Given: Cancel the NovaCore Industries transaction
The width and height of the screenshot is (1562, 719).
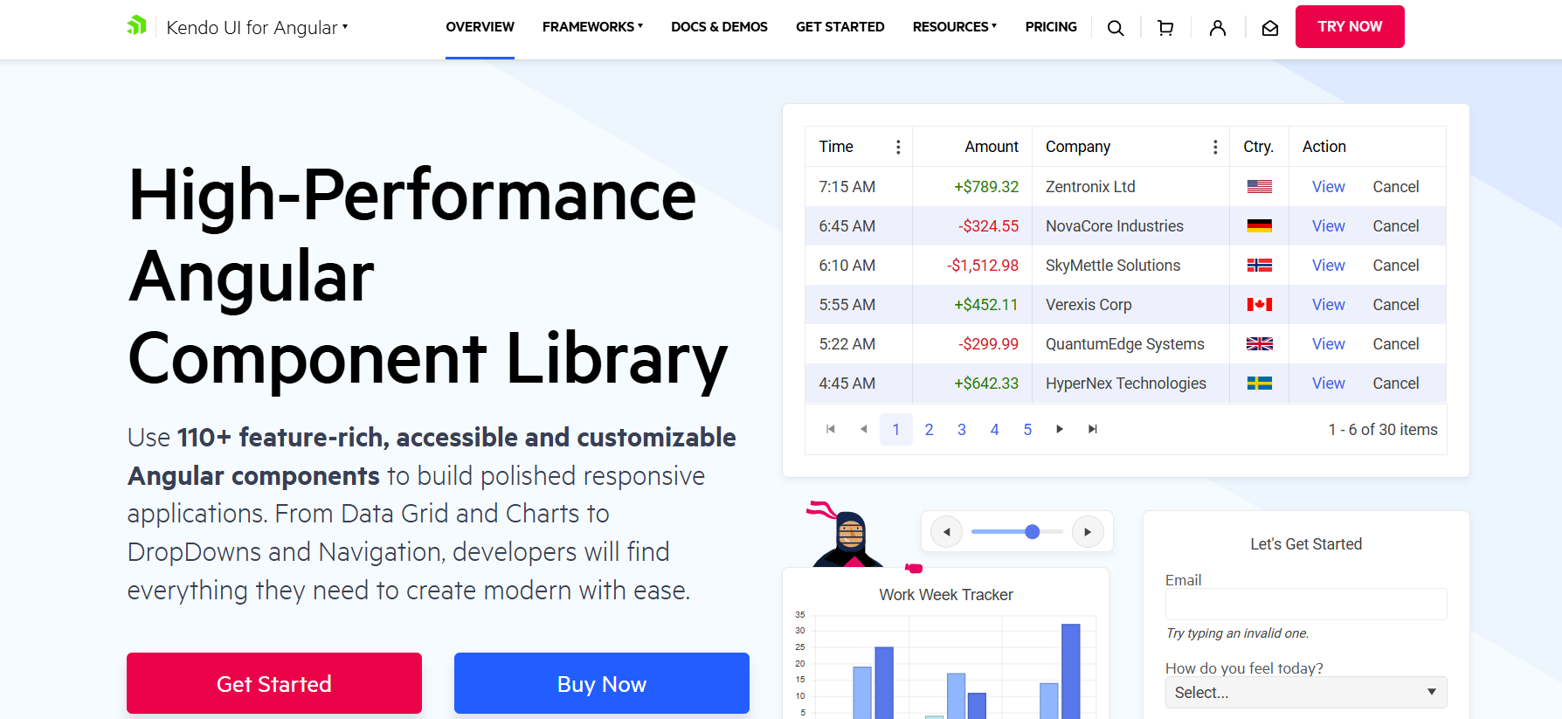Looking at the screenshot, I should (x=1396, y=226).
